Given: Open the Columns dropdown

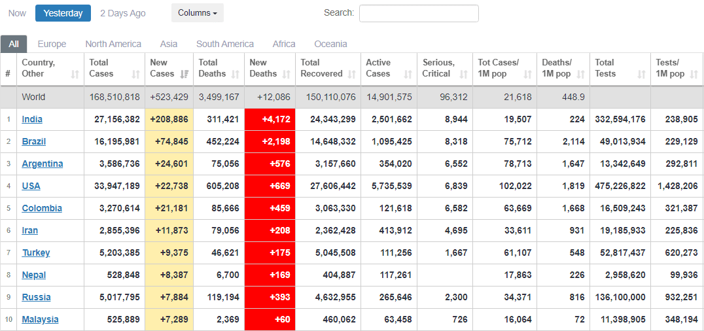Looking at the screenshot, I should (x=198, y=13).
